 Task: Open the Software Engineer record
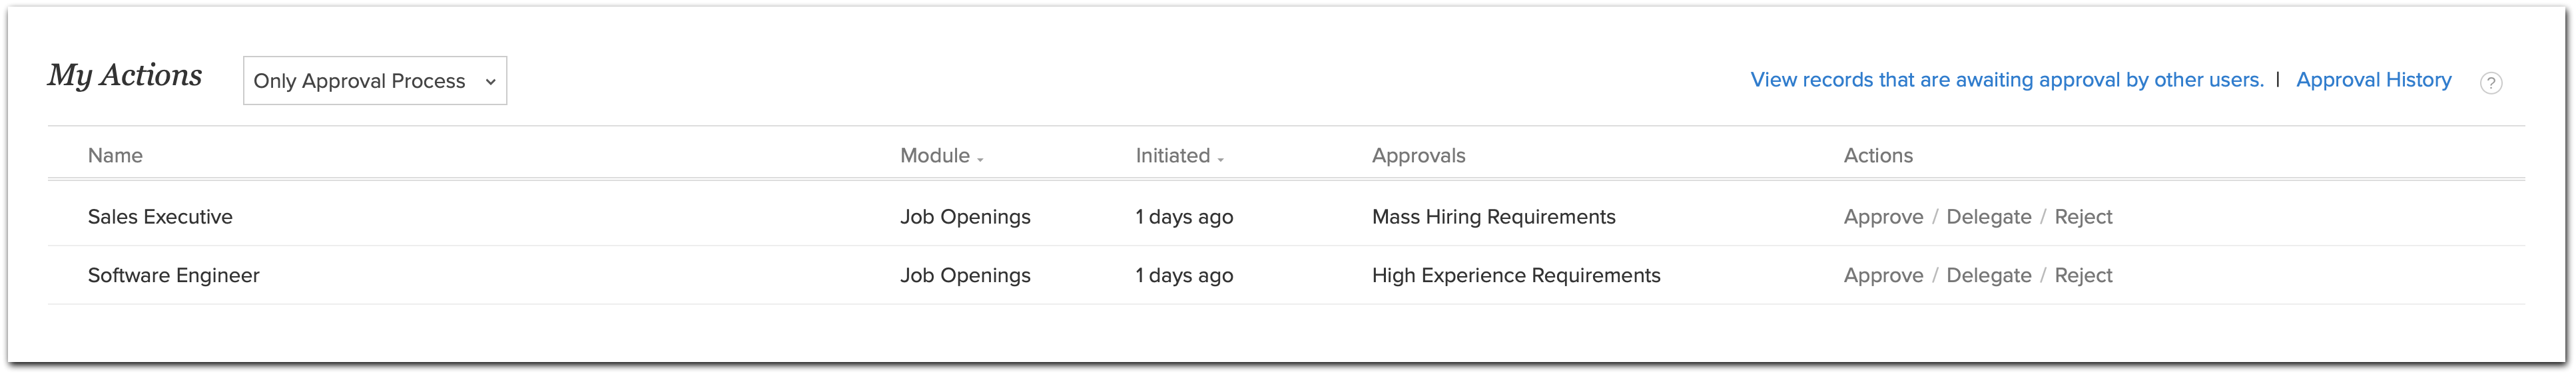point(173,275)
